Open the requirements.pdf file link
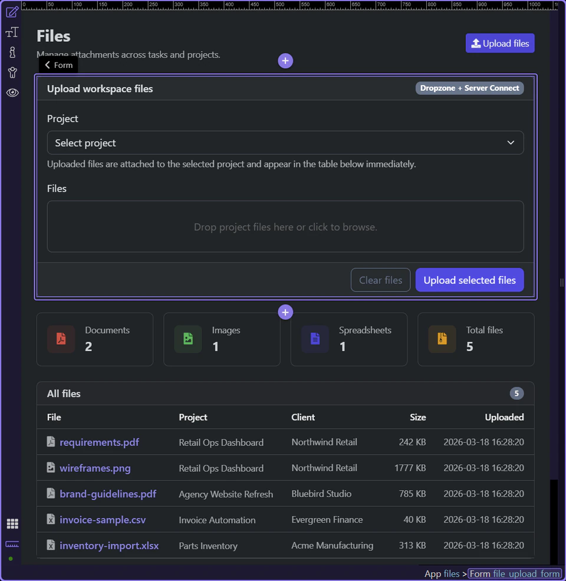Viewport: 566px width, 581px height. [x=99, y=442]
